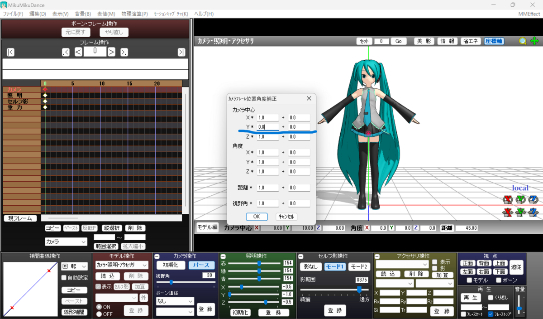Viewport: 543px width, 319px height.
Task: Step forward one frame with the > button
Action: click(111, 52)
